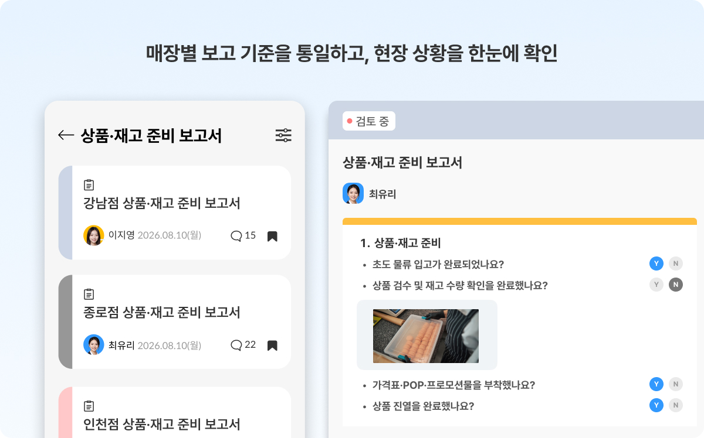
Task: Click the name 최유리 on 종로점 card
Action: click(121, 345)
